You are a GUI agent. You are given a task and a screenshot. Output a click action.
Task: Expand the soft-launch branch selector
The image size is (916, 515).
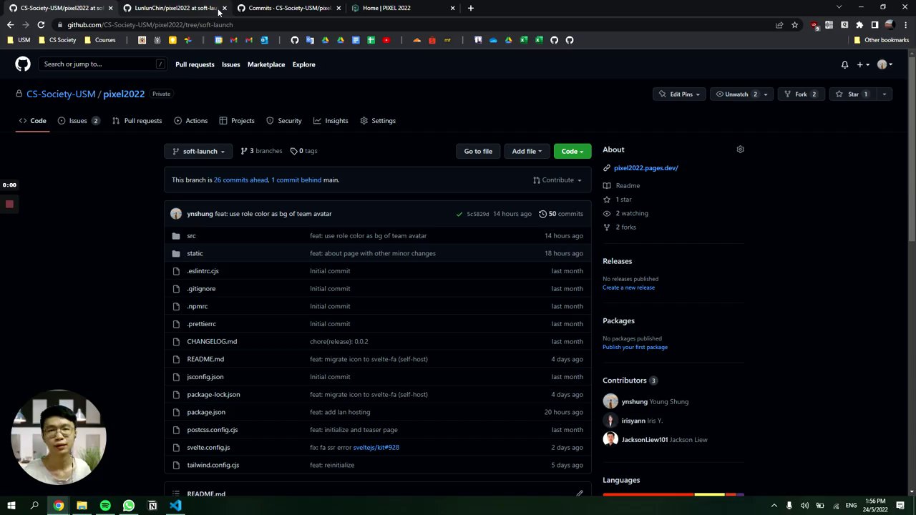199,152
